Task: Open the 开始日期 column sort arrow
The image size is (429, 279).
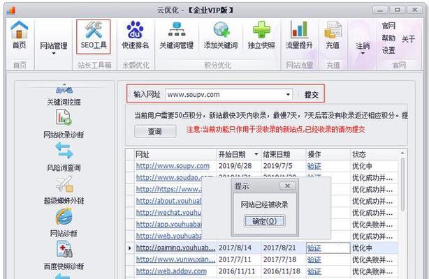Action: 256,154
